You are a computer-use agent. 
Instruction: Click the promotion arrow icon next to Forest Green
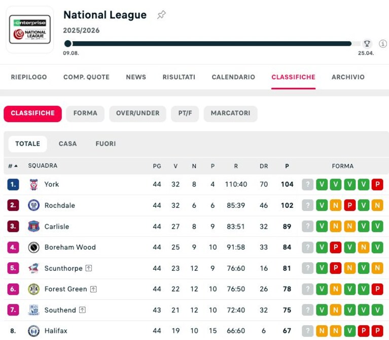(93, 289)
